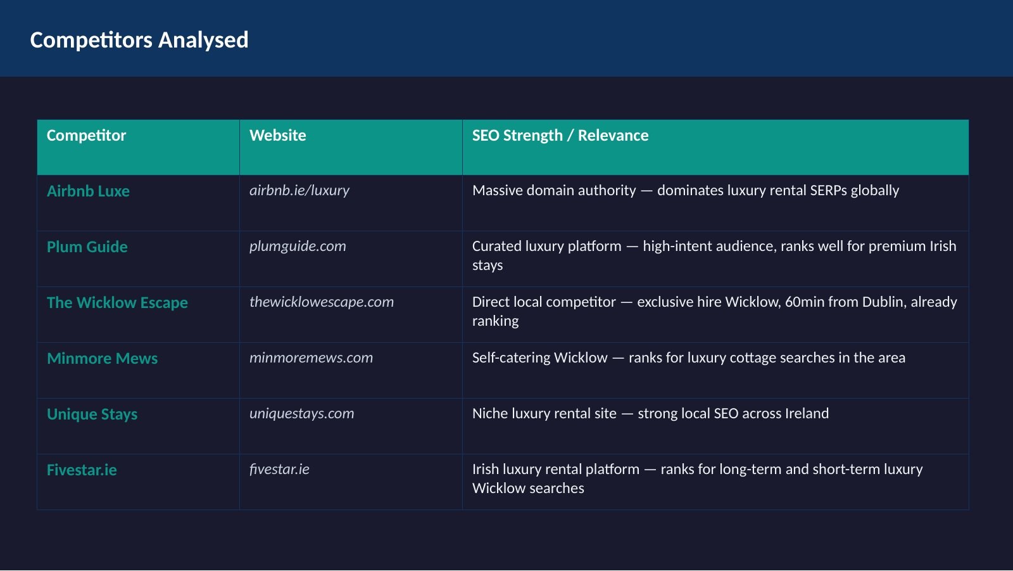Click the 'Niche luxury rental site' description
The image size is (1013, 571).
[650, 413]
